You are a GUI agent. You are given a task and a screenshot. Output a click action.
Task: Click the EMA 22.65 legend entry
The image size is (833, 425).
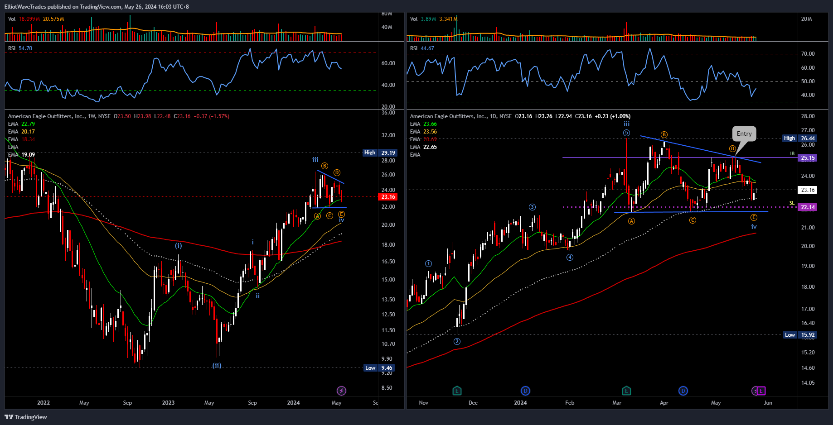point(423,147)
